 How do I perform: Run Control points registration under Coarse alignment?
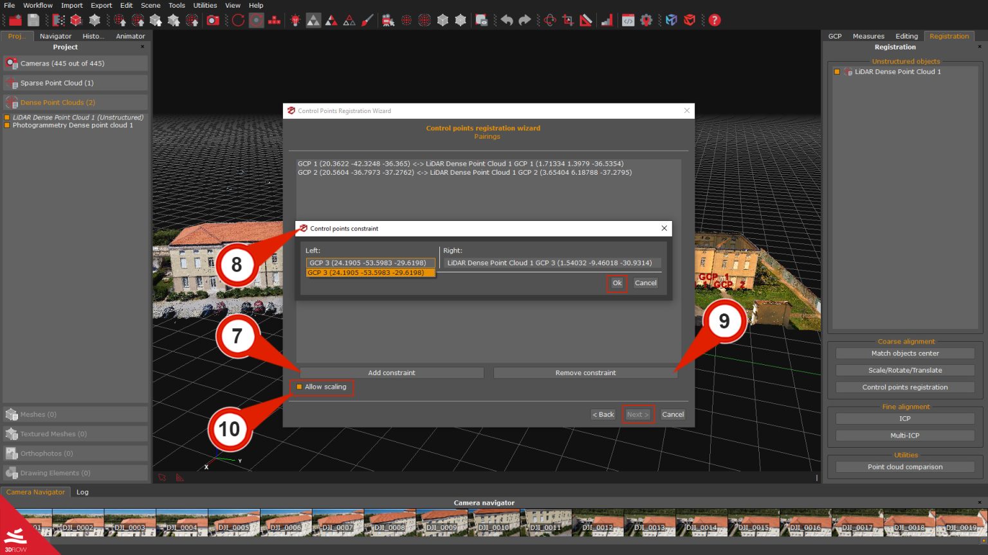pos(904,387)
